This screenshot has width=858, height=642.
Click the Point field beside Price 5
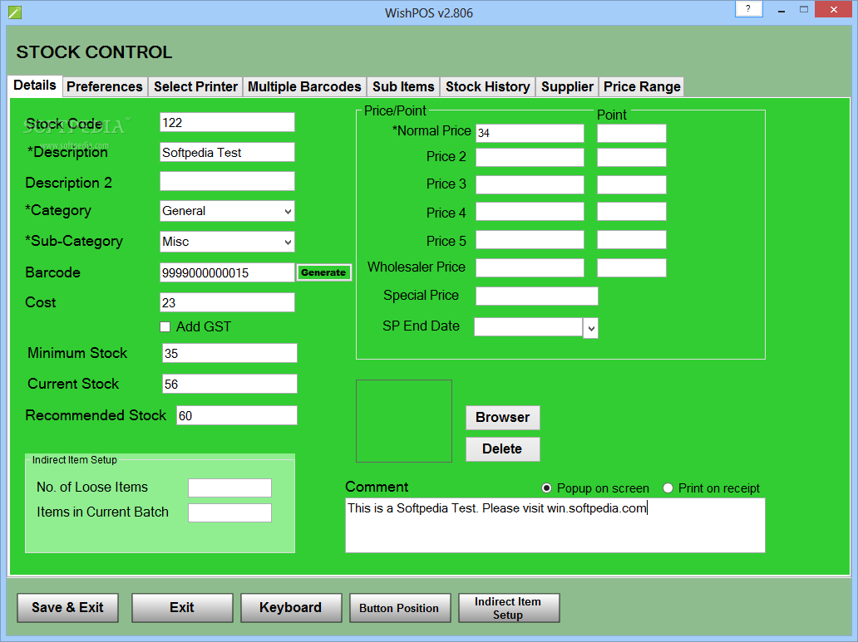click(x=632, y=239)
